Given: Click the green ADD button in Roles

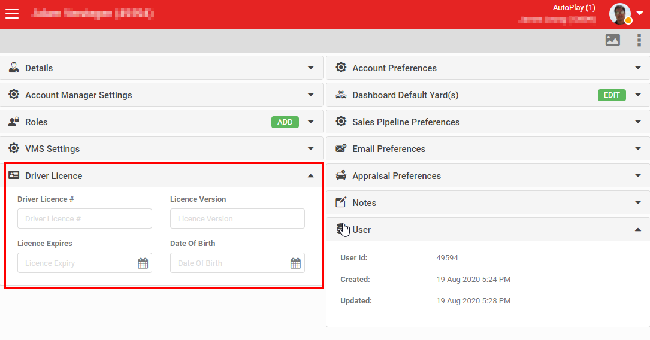Looking at the screenshot, I should pos(285,122).
